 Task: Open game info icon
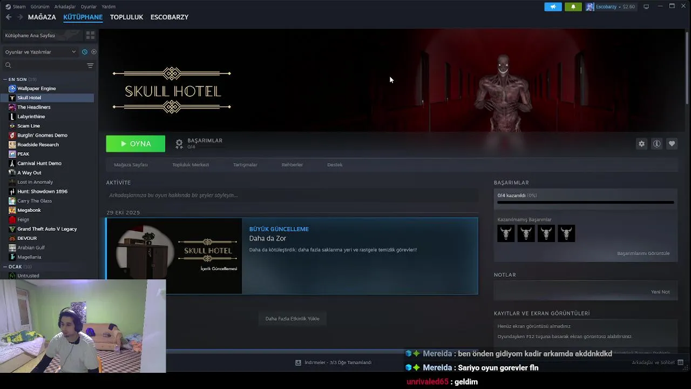pos(656,144)
